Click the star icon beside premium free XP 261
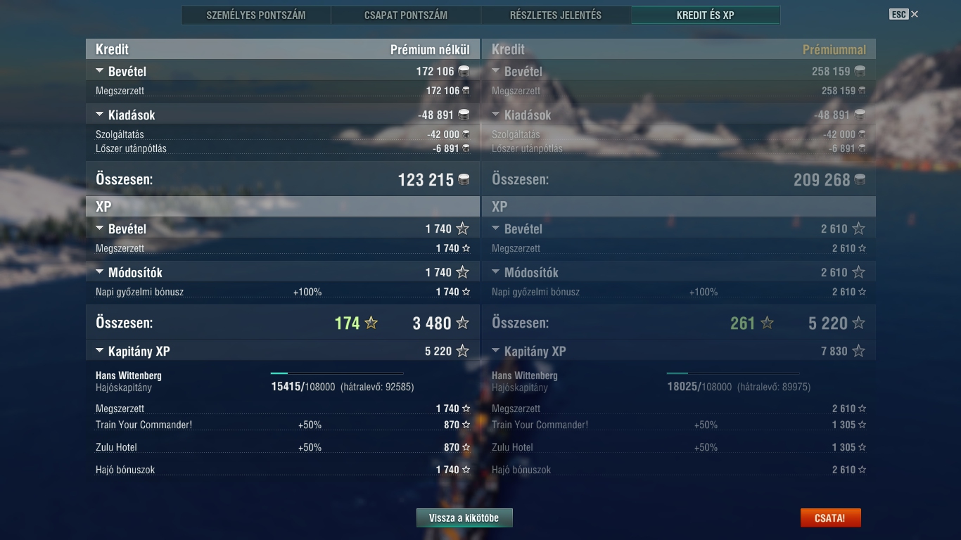This screenshot has height=540, width=961. 767,323
